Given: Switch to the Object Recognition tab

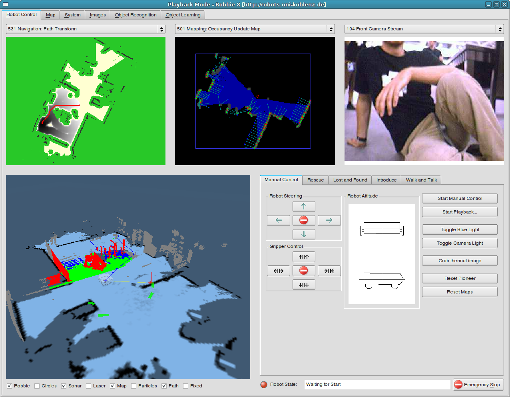Looking at the screenshot, I should click(x=135, y=15).
